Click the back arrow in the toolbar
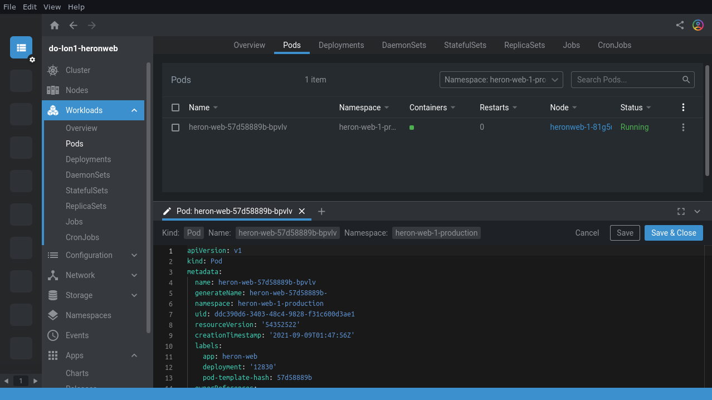Viewport: 712px width, 400px height. click(73, 25)
